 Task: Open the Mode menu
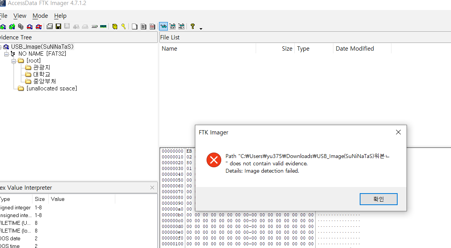click(40, 16)
